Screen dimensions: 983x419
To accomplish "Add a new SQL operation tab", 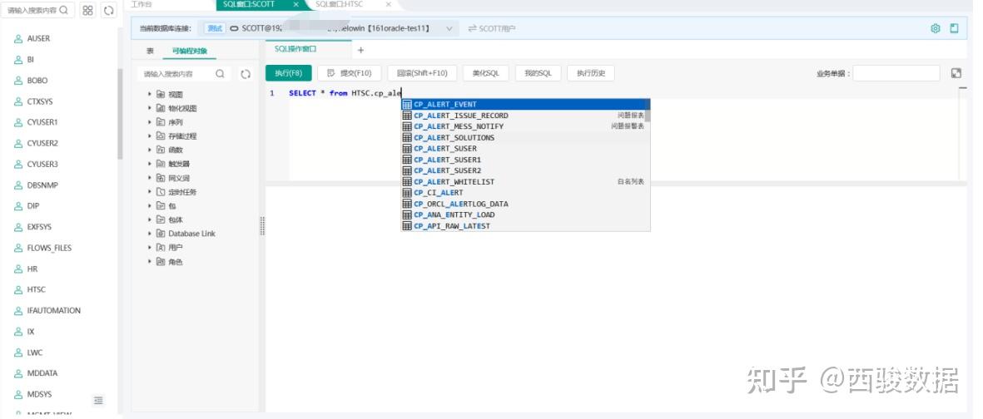I will (x=360, y=50).
